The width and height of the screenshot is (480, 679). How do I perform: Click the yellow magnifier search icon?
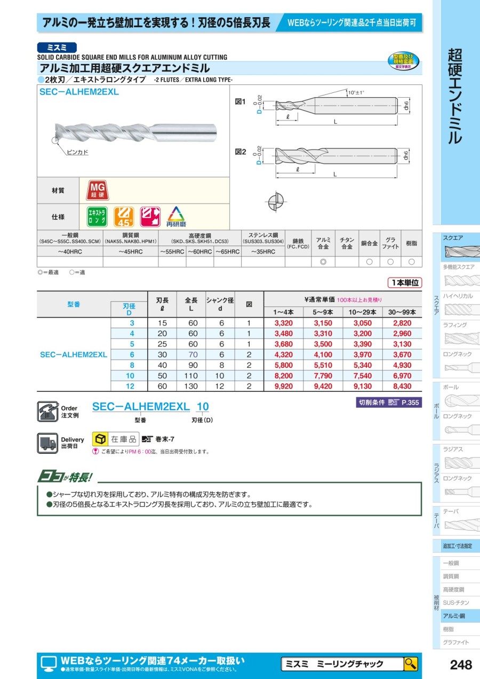[410, 664]
